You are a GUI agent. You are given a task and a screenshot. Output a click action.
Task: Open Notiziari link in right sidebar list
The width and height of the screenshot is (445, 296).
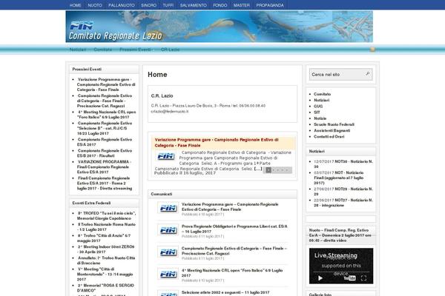322,101
